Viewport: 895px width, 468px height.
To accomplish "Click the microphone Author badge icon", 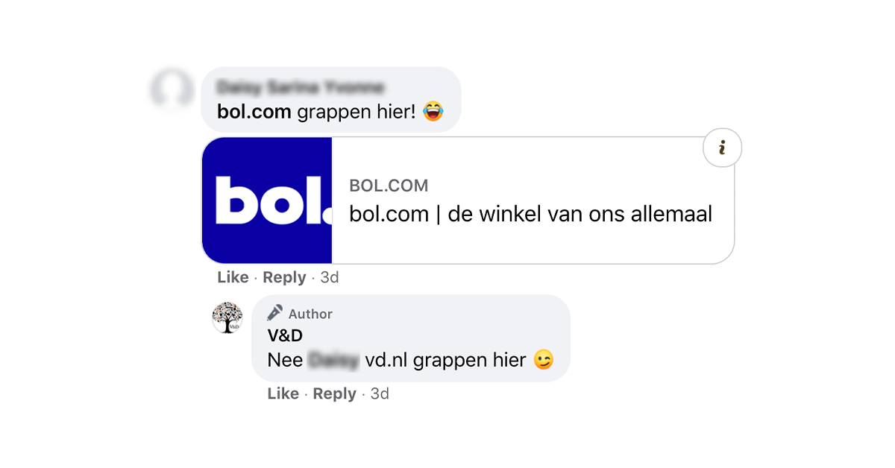I will point(275,313).
